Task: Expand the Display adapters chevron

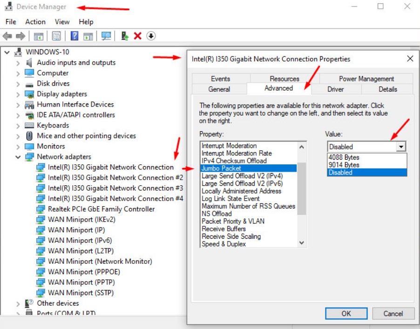Action: click(x=18, y=94)
